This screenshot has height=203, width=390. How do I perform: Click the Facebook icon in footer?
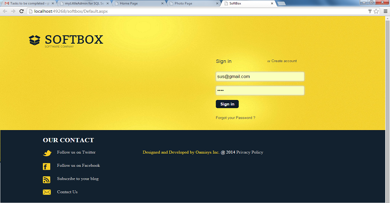click(x=46, y=166)
